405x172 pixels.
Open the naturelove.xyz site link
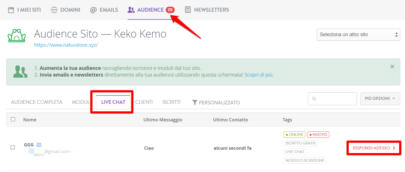point(66,45)
